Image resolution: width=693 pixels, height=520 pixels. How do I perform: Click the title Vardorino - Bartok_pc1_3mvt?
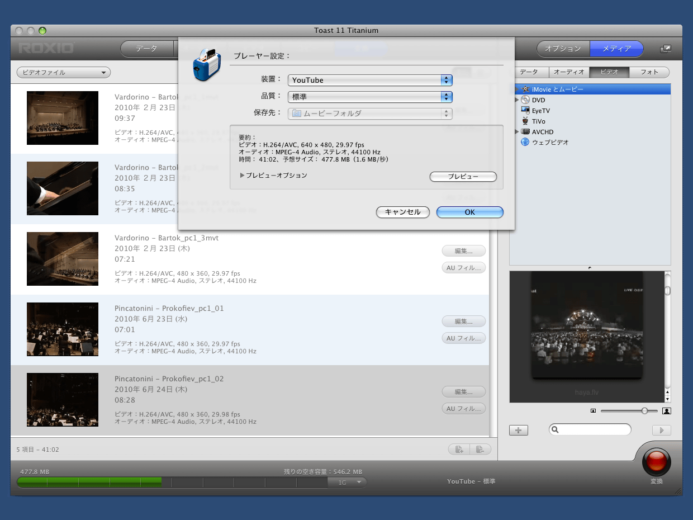point(167,238)
